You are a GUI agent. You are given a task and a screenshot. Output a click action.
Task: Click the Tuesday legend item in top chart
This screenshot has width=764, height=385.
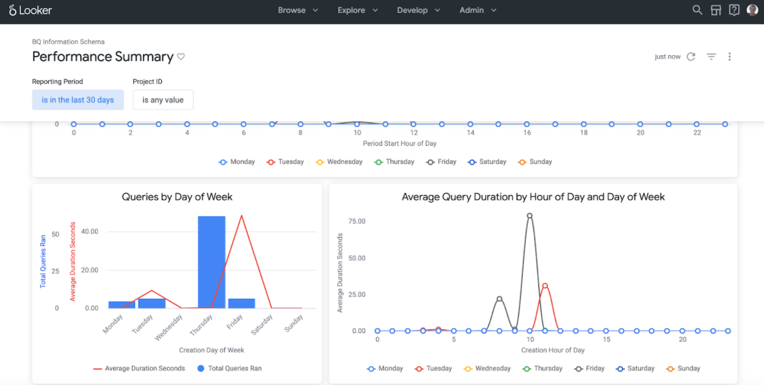click(x=285, y=162)
